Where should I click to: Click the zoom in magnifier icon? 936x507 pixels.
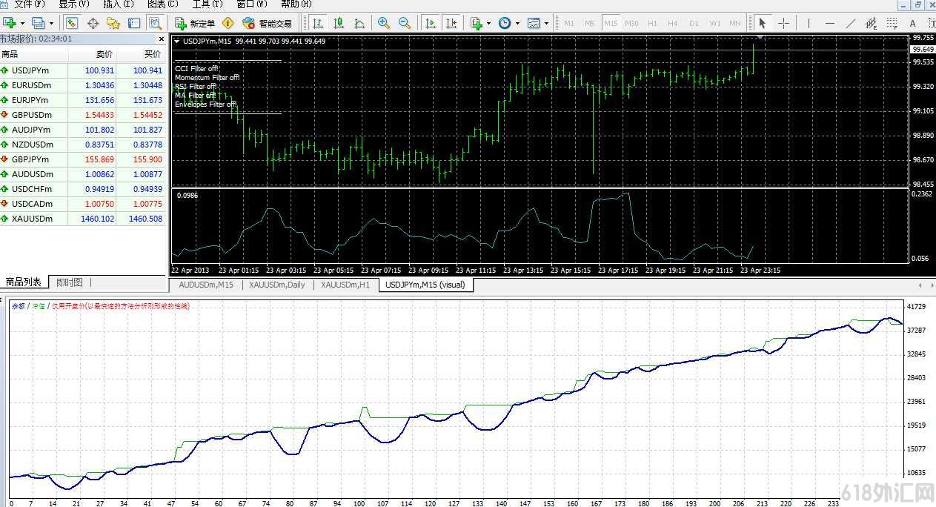(383, 23)
